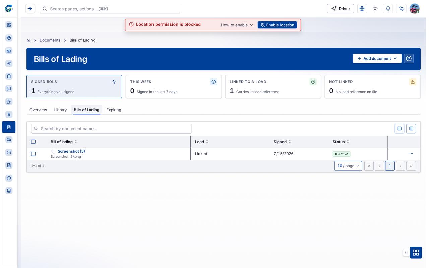Click the globe language icon

coord(362,9)
